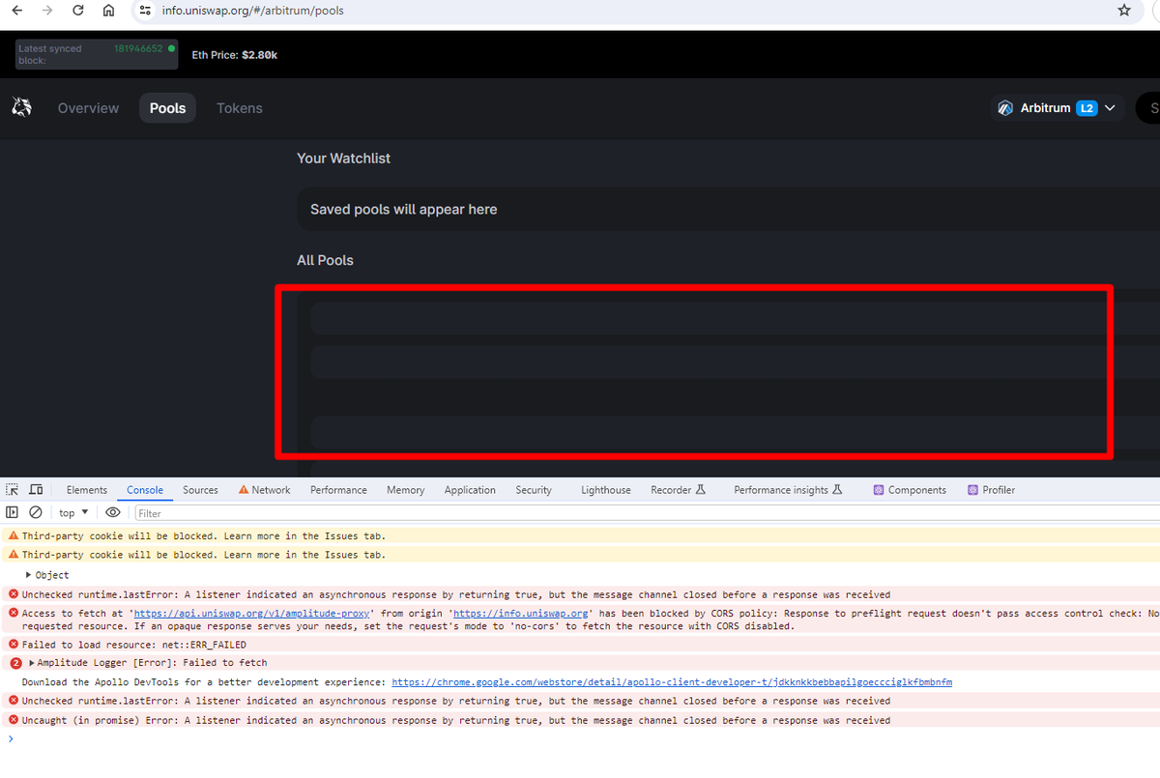Open the Application tab
The height and width of the screenshot is (778, 1160).
(x=470, y=490)
